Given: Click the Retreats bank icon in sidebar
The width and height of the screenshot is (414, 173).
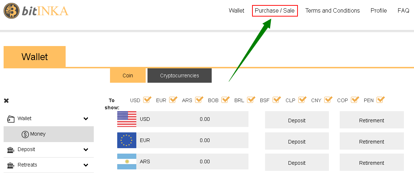Looking at the screenshot, I should tap(10, 165).
